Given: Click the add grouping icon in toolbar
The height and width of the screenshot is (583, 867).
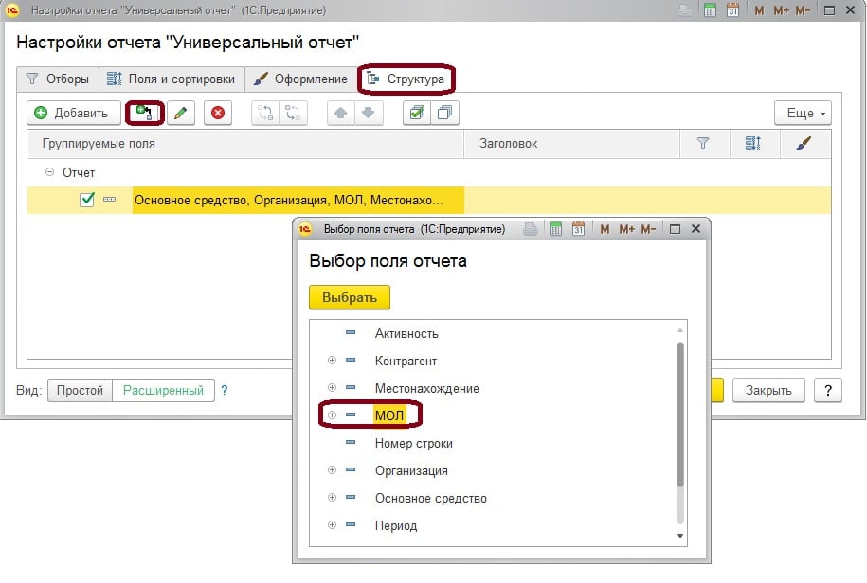Looking at the screenshot, I should [x=145, y=113].
